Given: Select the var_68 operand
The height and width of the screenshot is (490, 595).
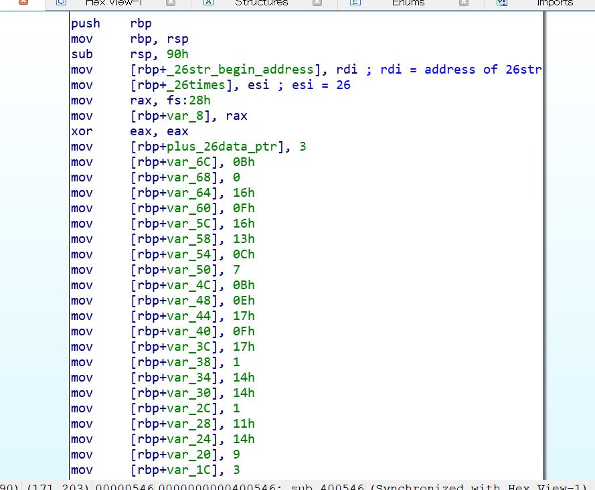Looking at the screenshot, I should 189,177.
